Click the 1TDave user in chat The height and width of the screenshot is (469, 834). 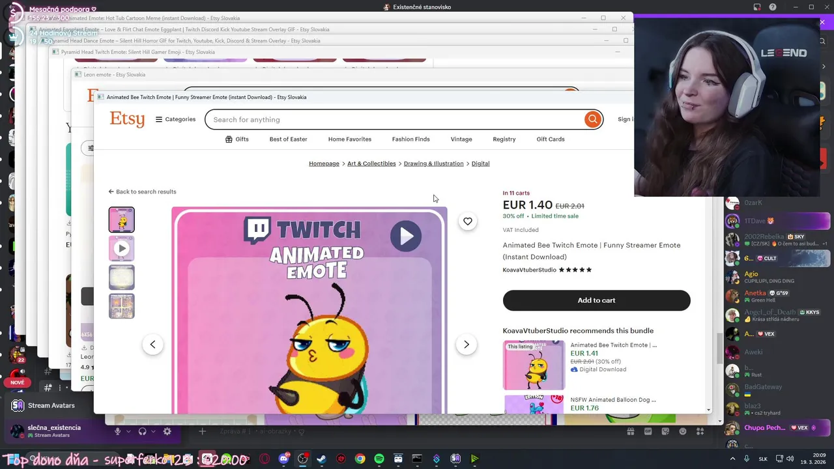755,221
